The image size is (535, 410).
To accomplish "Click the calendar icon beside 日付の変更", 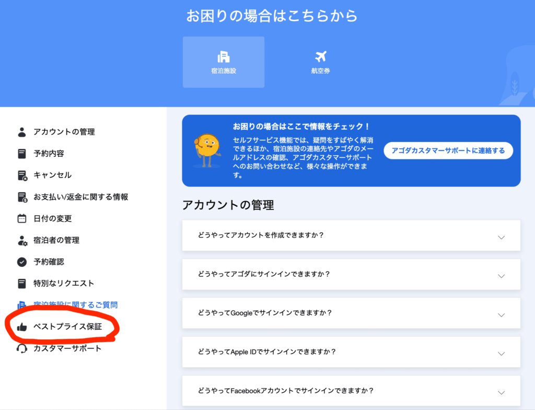I will point(22,219).
